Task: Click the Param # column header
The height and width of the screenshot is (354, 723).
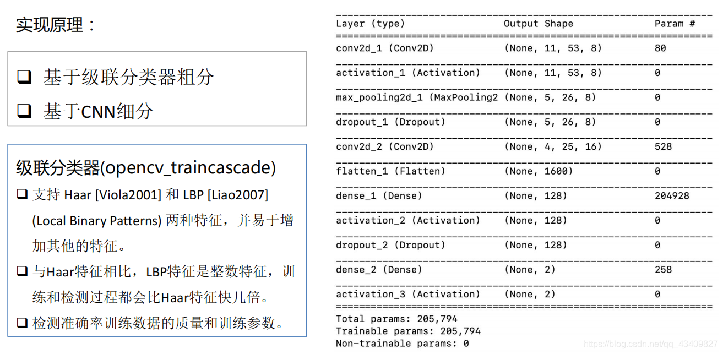Action: click(675, 24)
